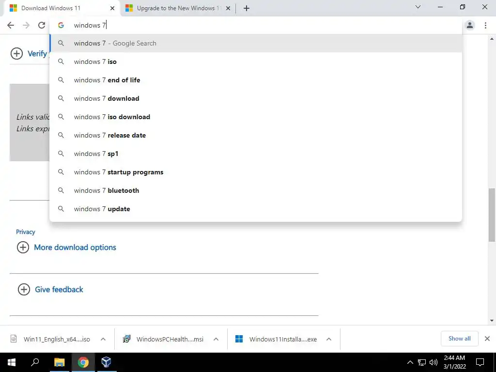Viewport: 496px width, 372px height.
Task: Close the downloads bar
Action: (x=487, y=339)
